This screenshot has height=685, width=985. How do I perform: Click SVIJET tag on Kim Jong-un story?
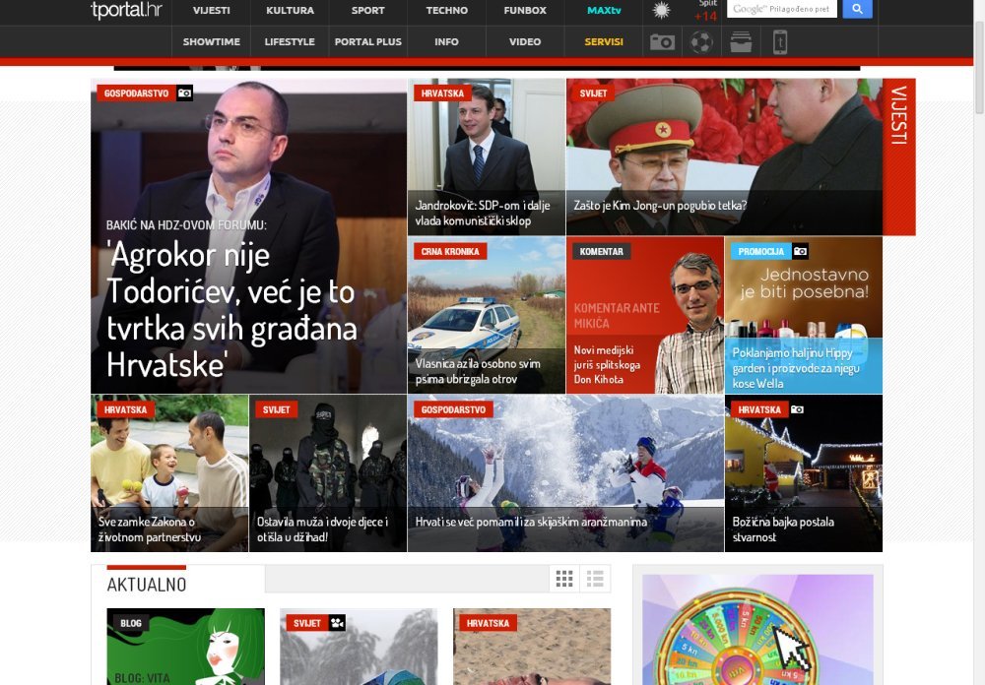tap(593, 93)
